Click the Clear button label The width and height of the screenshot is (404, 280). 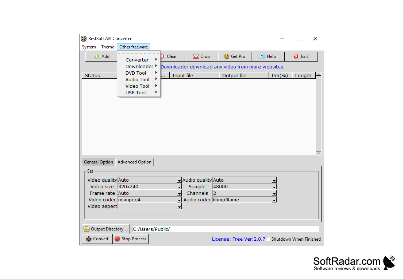point(172,56)
